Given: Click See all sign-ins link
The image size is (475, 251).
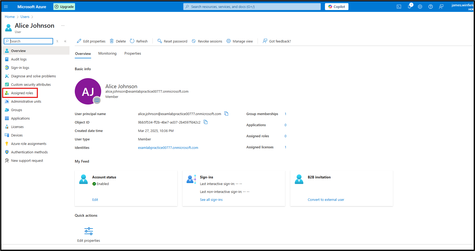Looking at the screenshot, I should pyautogui.click(x=211, y=200).
